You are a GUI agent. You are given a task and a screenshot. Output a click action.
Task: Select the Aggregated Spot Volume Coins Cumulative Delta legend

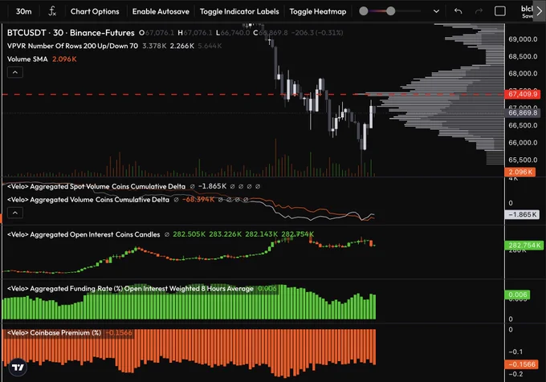coord(96,186)
